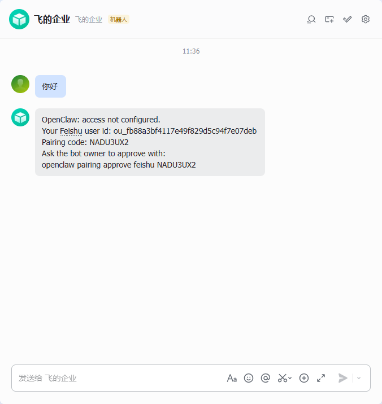The width and height of the screenshot is (382, 404).
Task: Click the underlined Feishu link in message
Action: (71, 131)
